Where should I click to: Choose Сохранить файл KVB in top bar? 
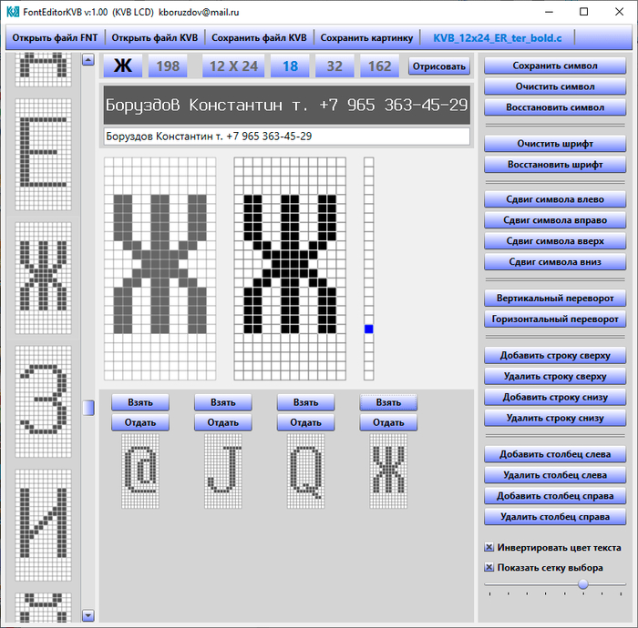pos(259,38)
